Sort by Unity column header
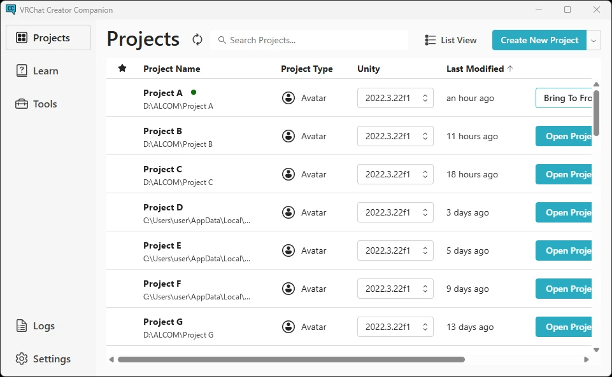 coord(369,69)
